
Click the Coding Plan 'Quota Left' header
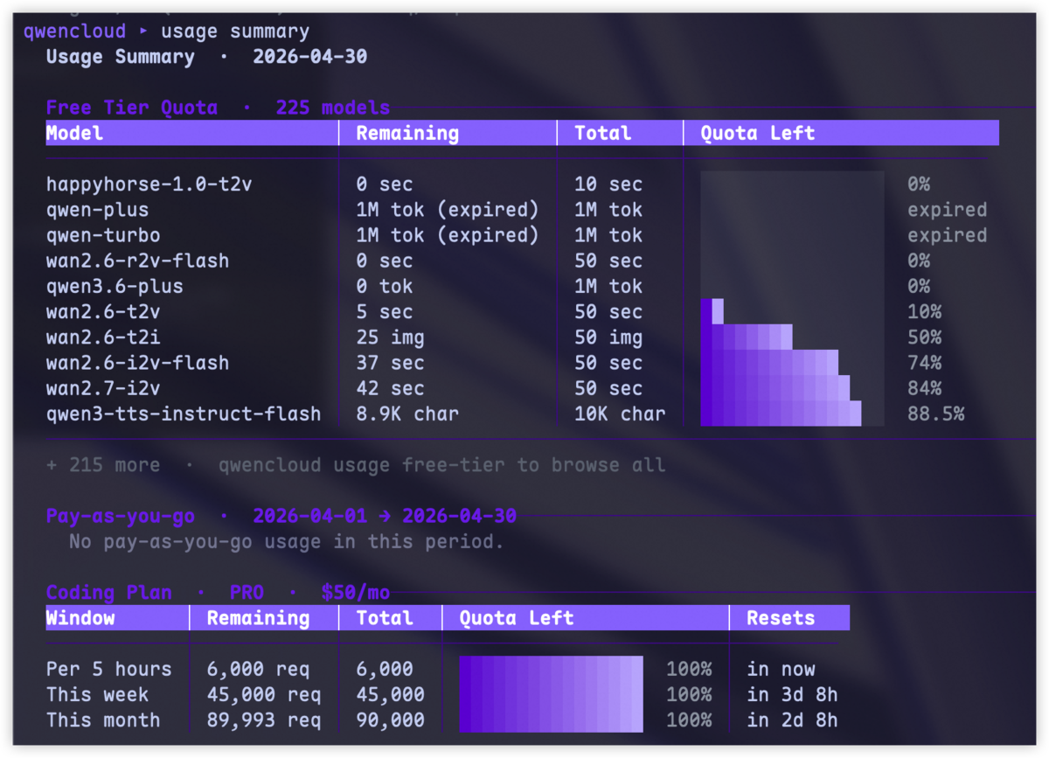click(x=517, y=618)
